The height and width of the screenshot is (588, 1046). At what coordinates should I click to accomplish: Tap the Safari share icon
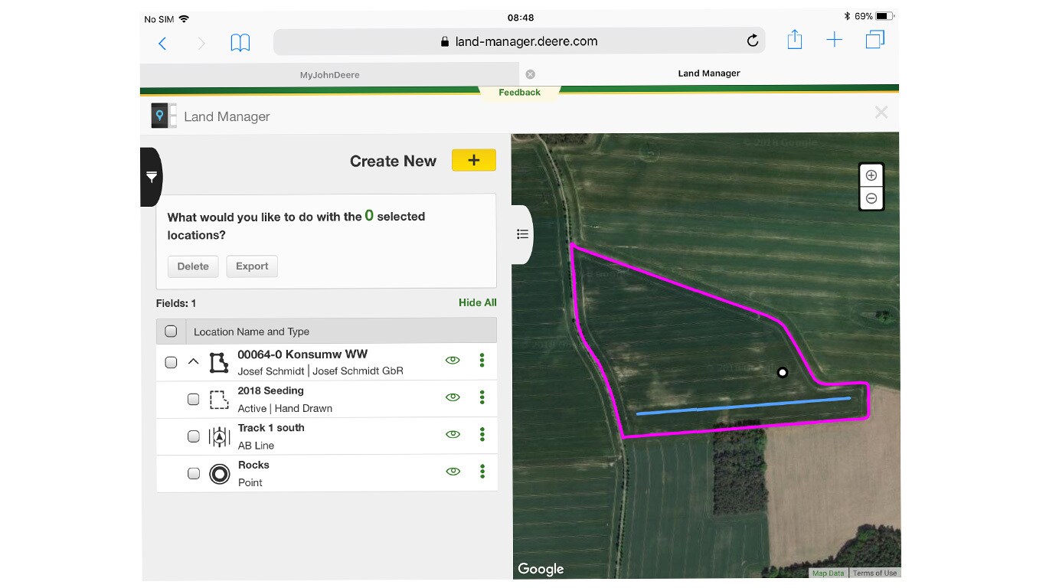[x=794, y=41]
